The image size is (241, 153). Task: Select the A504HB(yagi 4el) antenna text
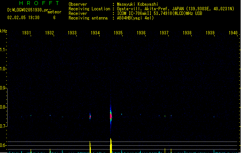pyautogui.click(x=135, y=18)
